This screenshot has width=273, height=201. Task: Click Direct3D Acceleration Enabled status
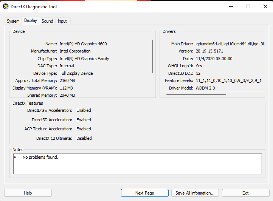pos(84,120)
